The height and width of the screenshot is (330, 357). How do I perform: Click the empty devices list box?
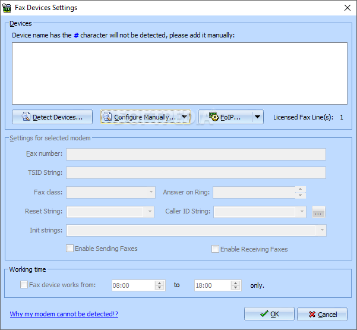point(179,73)
